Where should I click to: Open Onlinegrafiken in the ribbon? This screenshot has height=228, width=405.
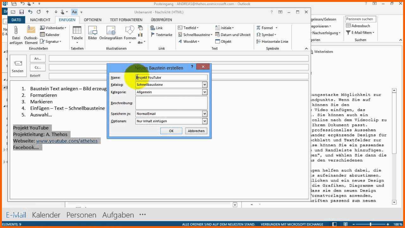(111, 31)
